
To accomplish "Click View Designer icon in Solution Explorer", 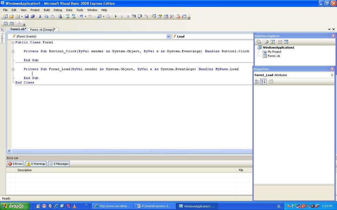I will (x=286, y=42).
